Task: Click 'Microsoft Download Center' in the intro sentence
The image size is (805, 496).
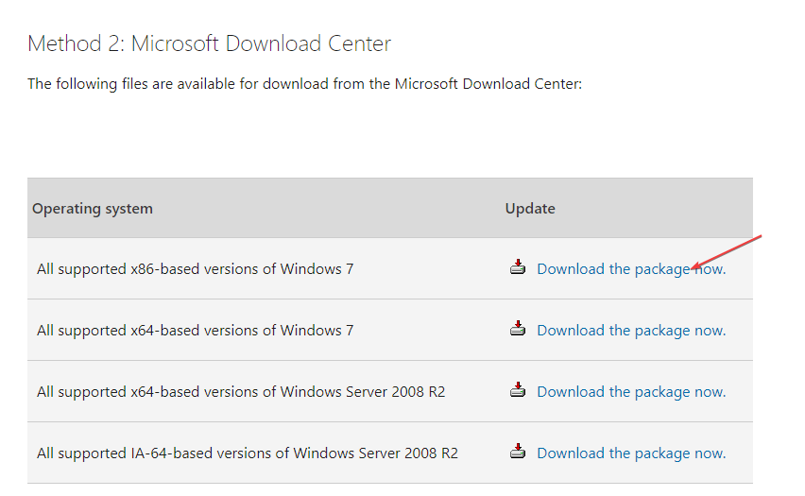Action: click(x=488, y=84)
